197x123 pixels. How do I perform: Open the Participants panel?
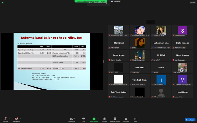(71, 120)
